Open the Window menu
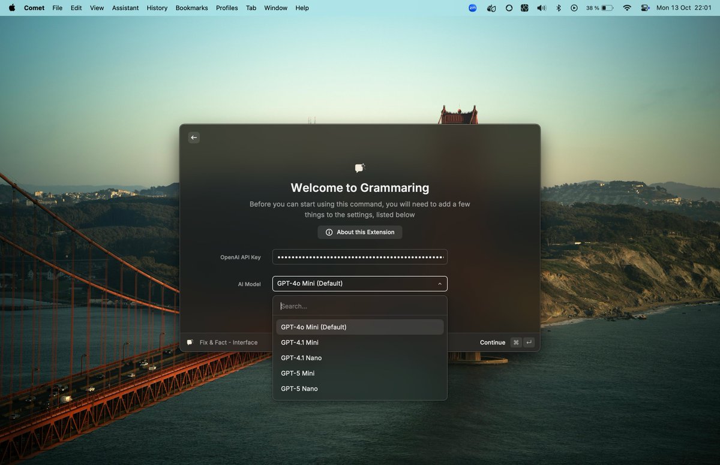This screenshot has height=465, width=720. click(276, 8)
